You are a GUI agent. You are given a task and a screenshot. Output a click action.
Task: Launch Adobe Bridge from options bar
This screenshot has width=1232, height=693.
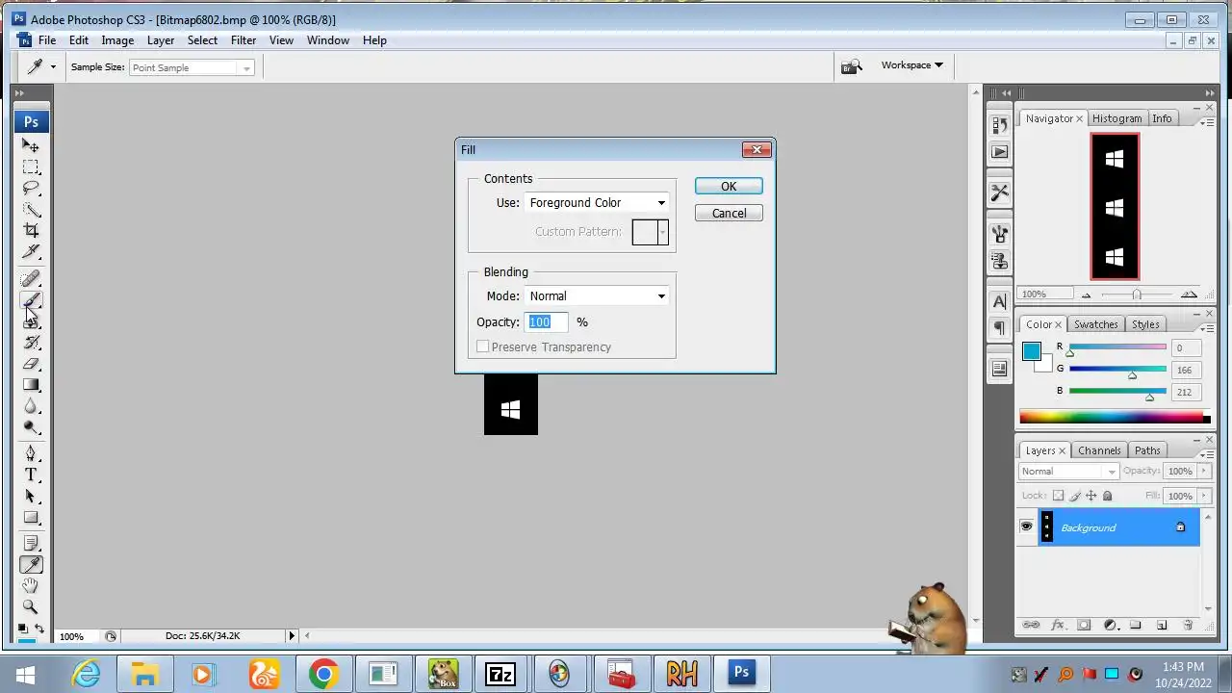click(851, 66)
